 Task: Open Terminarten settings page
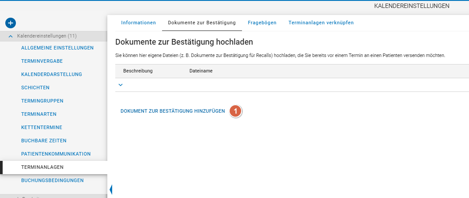pyautogui.click(x=39, y=114)
